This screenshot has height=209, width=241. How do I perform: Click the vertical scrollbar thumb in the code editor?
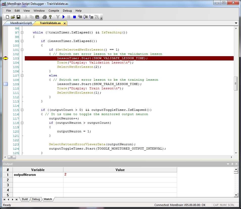click(x=236, y=83)
